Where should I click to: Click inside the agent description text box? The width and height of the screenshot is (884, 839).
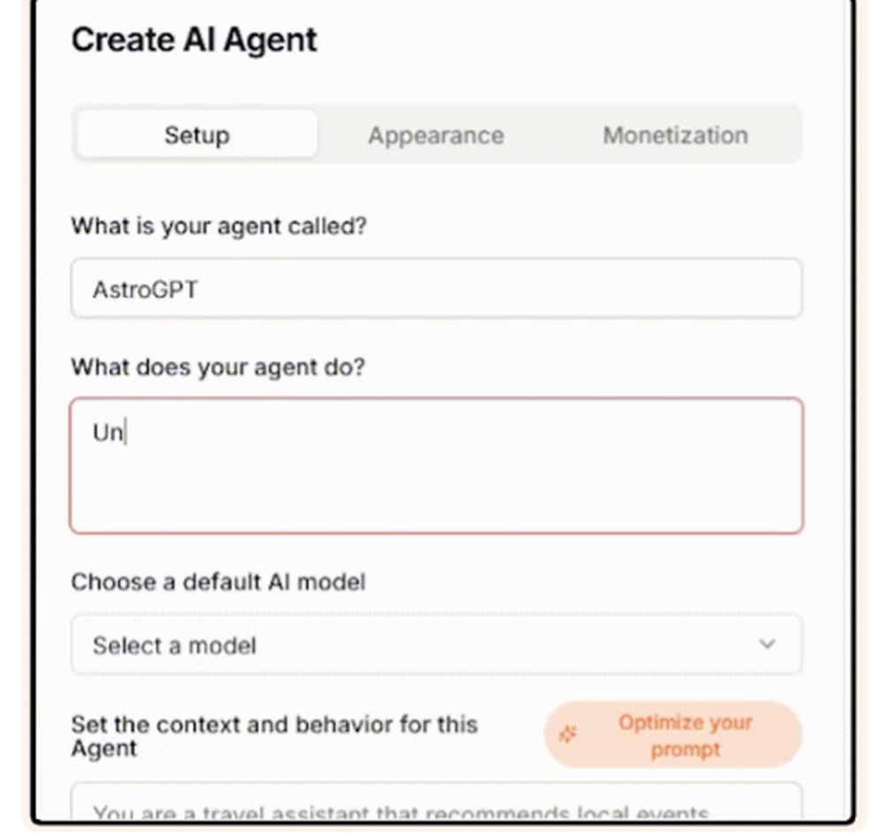(x=437, y=465)
